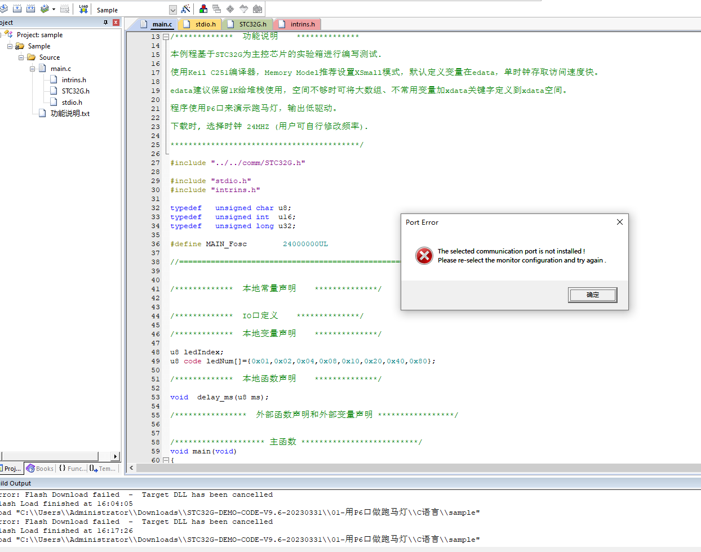This screenshot has height=552, width=701.
Task: Select stdio.h in the project tree
Action: [x=72, y=103]
